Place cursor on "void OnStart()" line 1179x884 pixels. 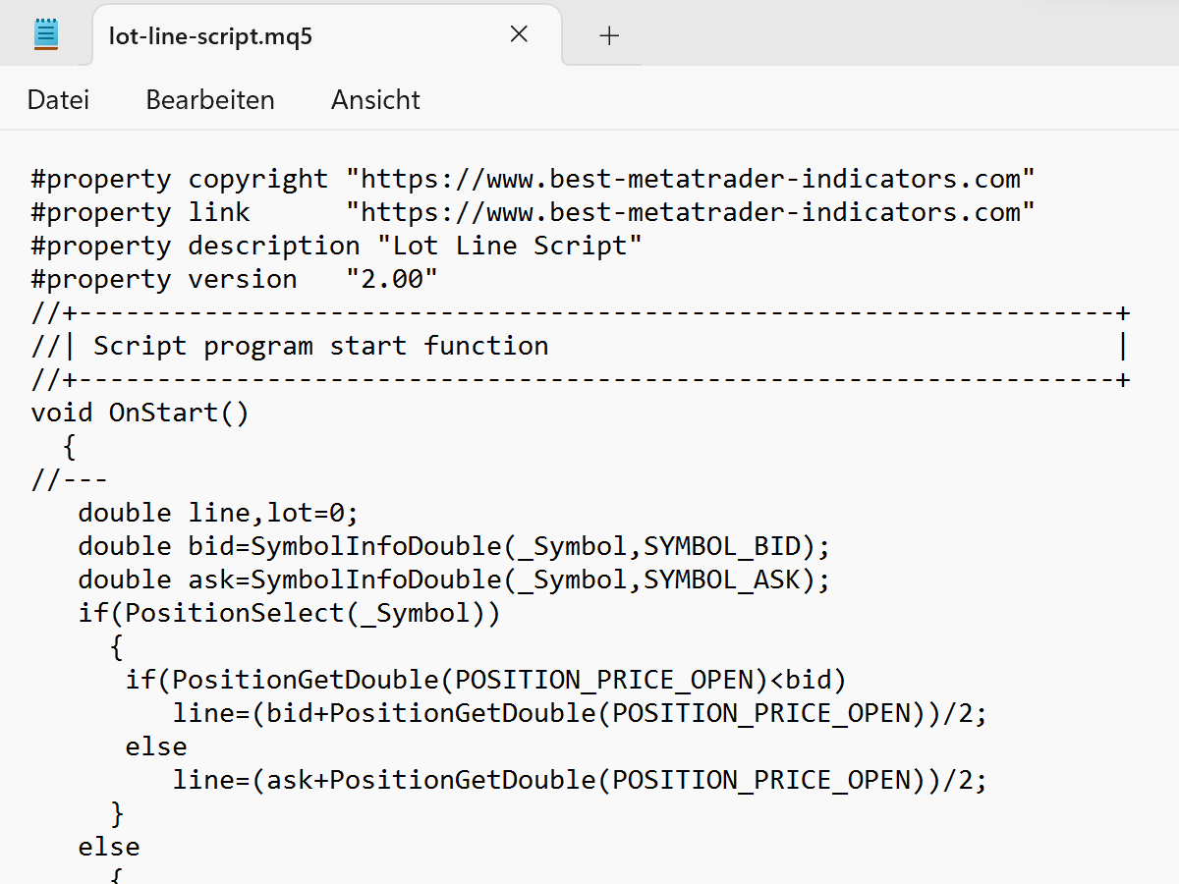pyautogui.click(x=140, y=413)
